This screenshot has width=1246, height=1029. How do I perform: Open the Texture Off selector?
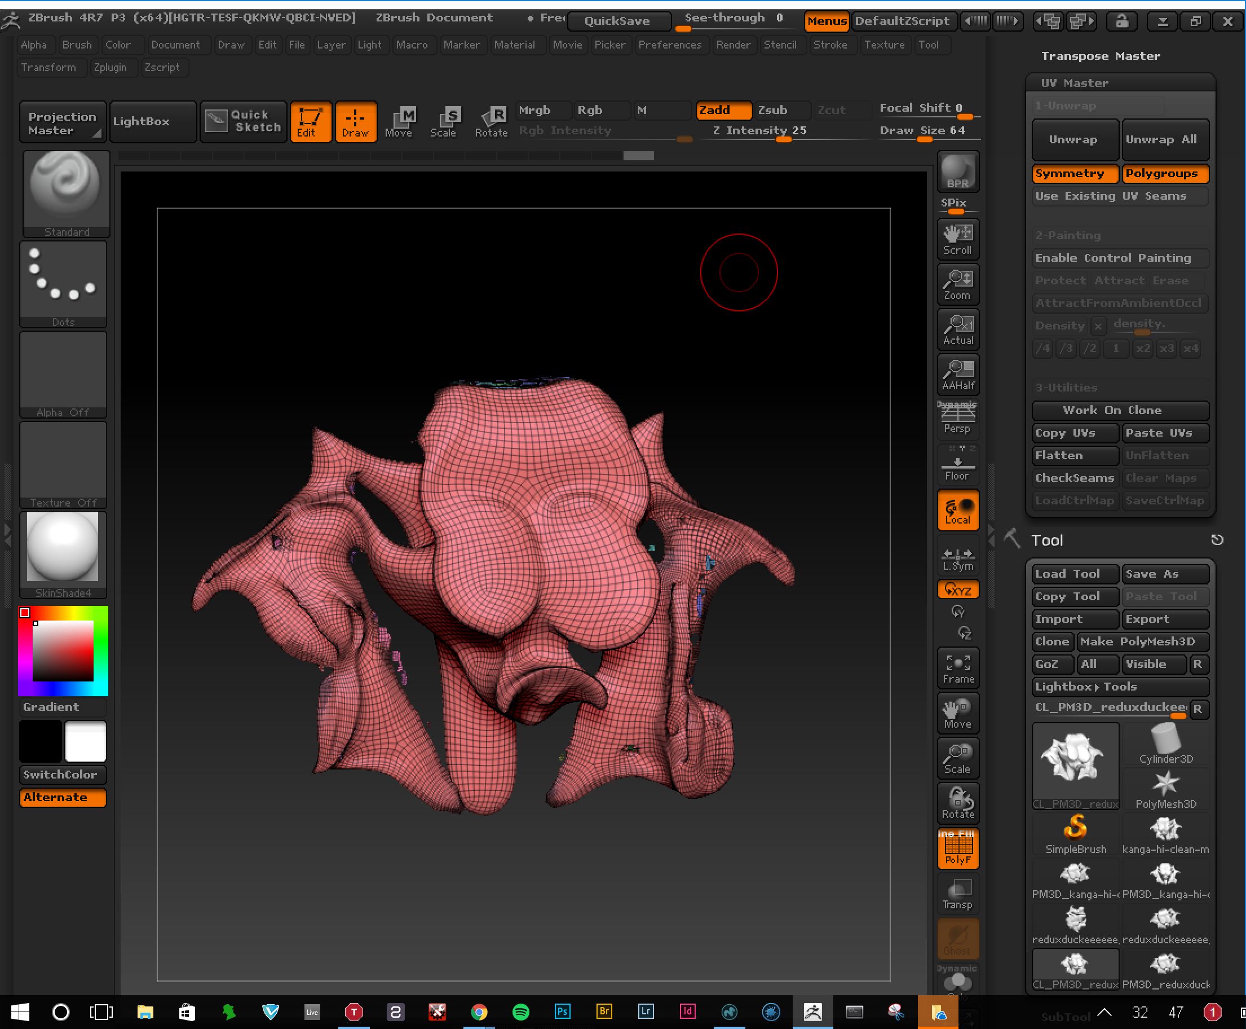[x=63, y=465]
